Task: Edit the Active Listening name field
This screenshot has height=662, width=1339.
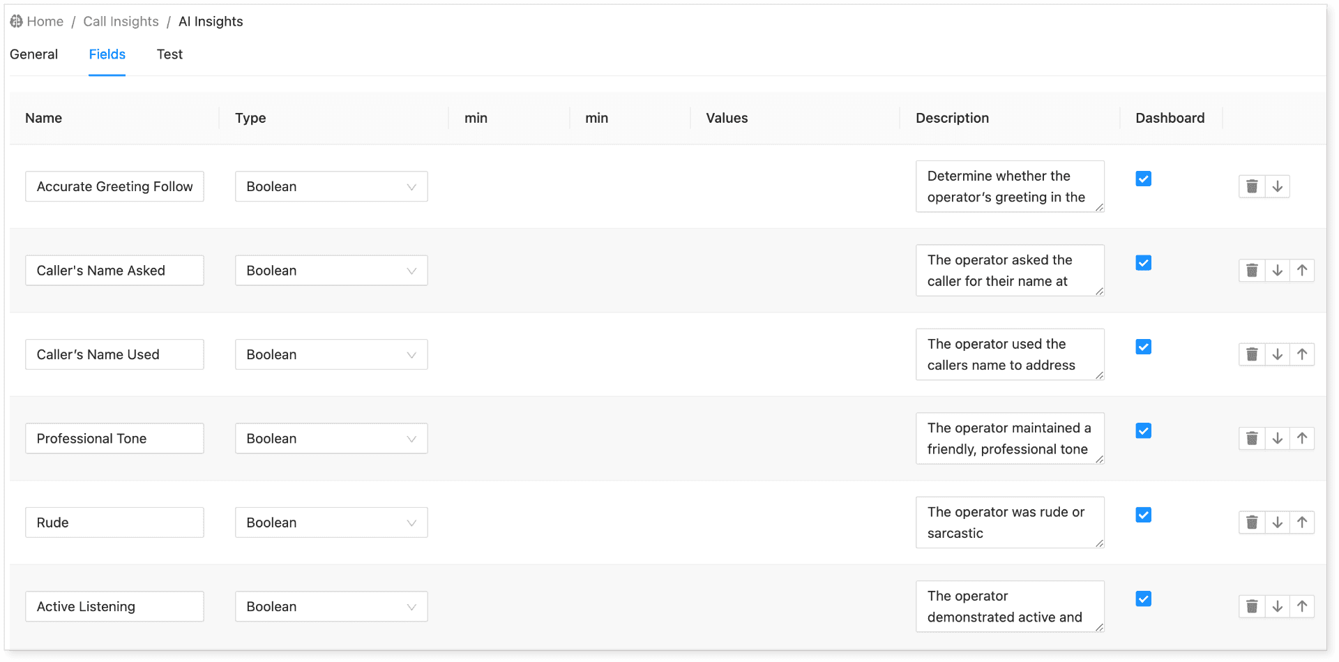Action: [x=114, y=606]
